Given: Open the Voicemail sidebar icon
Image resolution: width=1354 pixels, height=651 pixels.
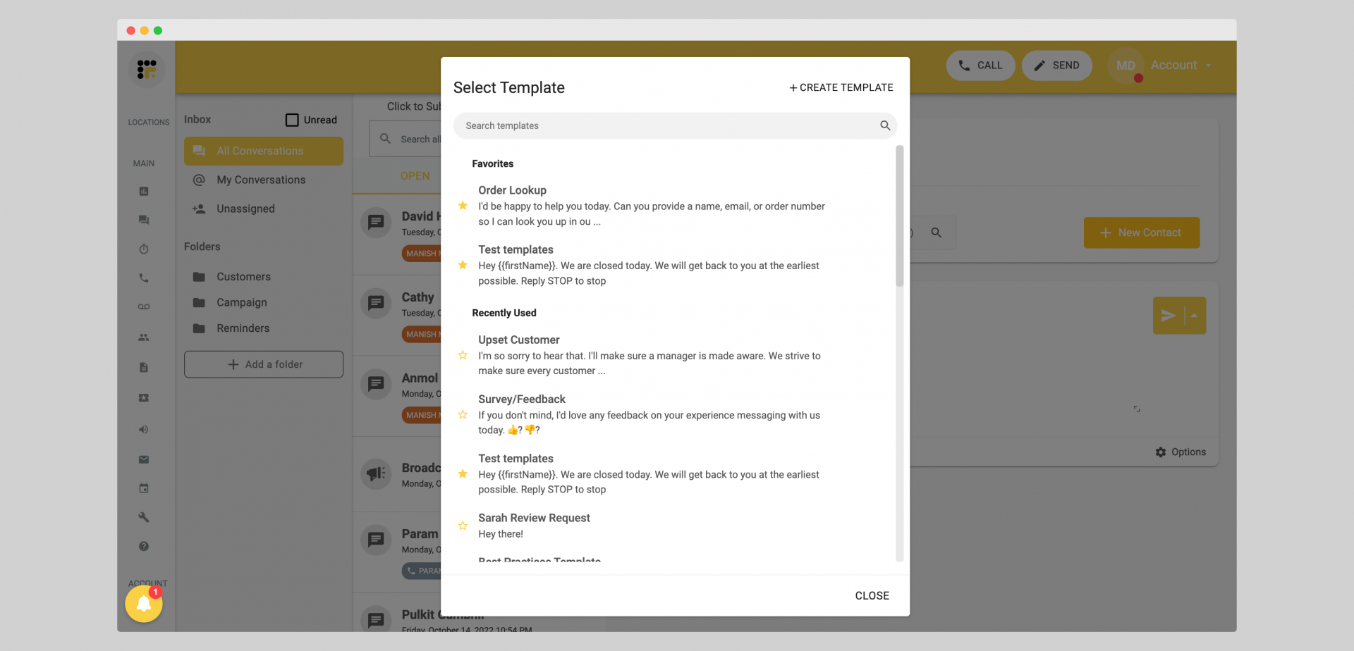Looking at the screenshot, I should pyautogui.click(x=144, y=306).
